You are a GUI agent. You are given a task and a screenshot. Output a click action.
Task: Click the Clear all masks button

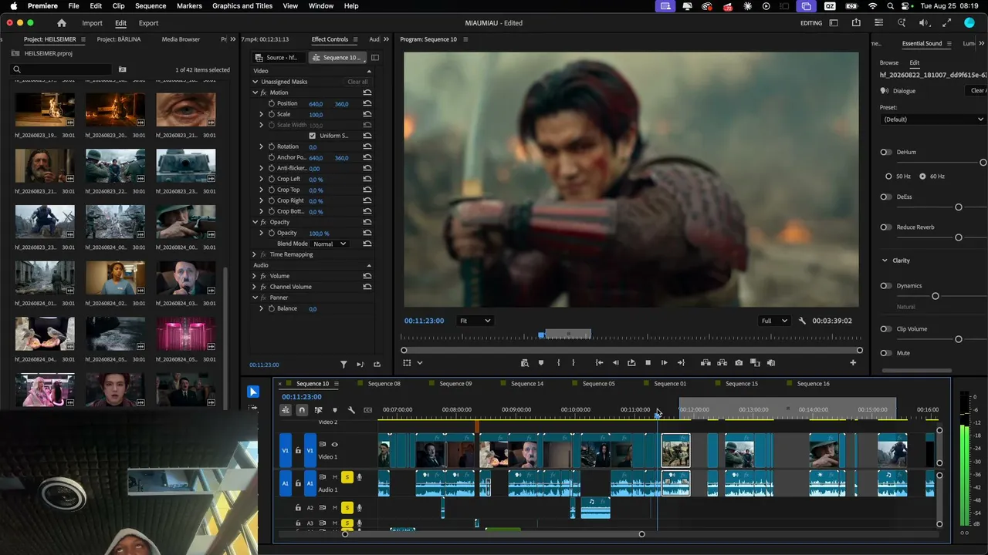(x=357, y=82)
